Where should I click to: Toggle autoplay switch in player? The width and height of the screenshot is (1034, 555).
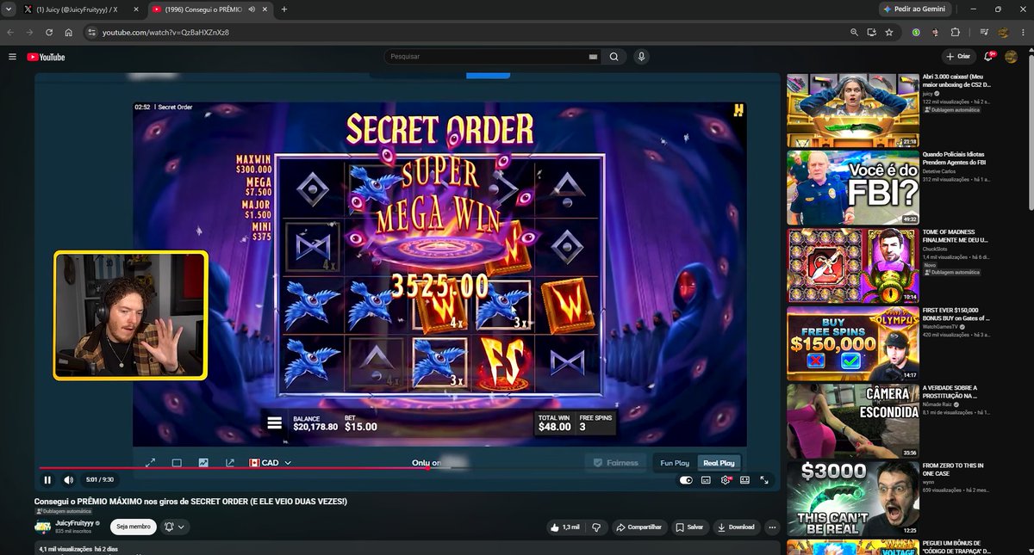point(686,480)
